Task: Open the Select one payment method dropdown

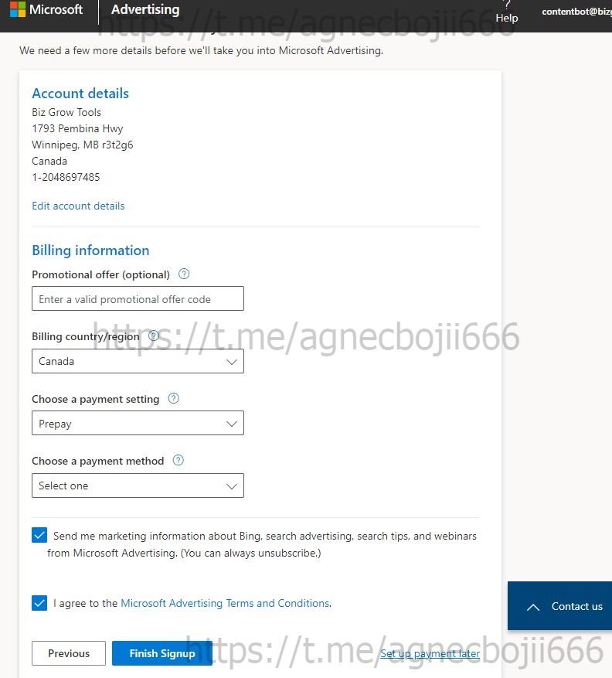Action: (x=138, y=486)
